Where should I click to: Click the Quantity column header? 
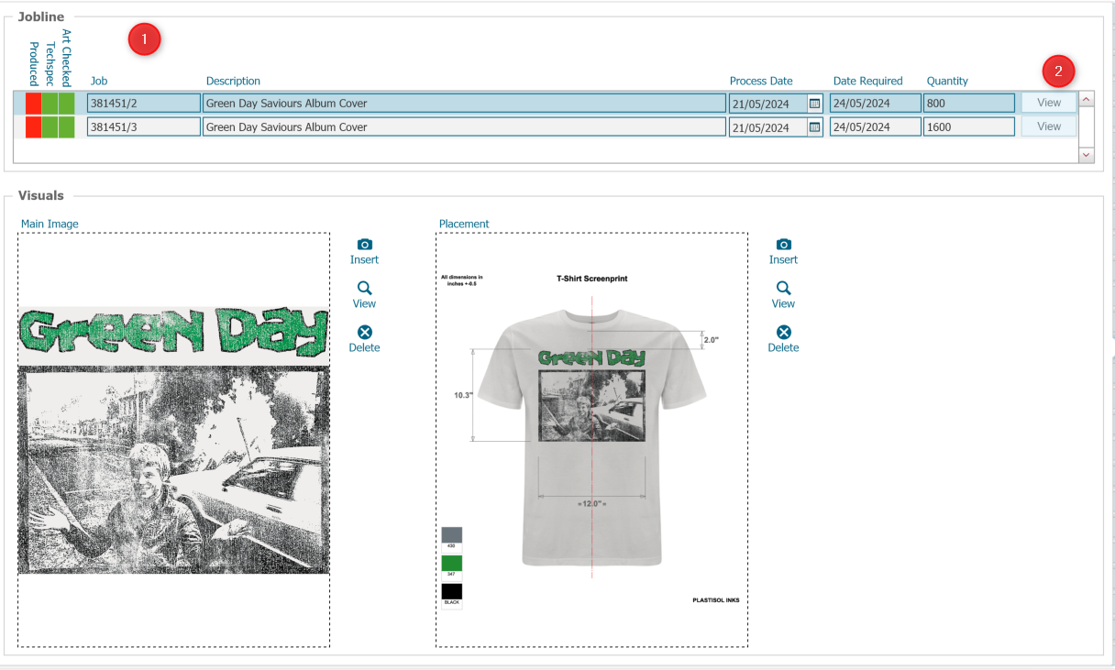[x=947, y=81]
